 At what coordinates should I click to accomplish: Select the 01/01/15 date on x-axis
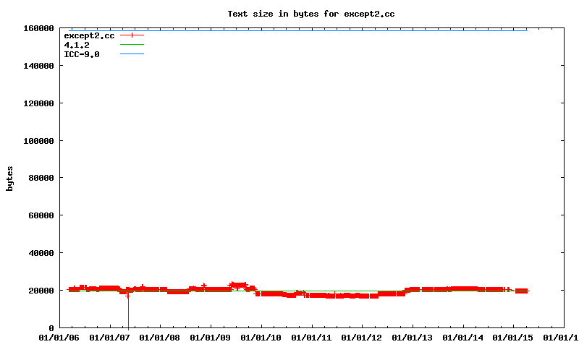[513, 338]
